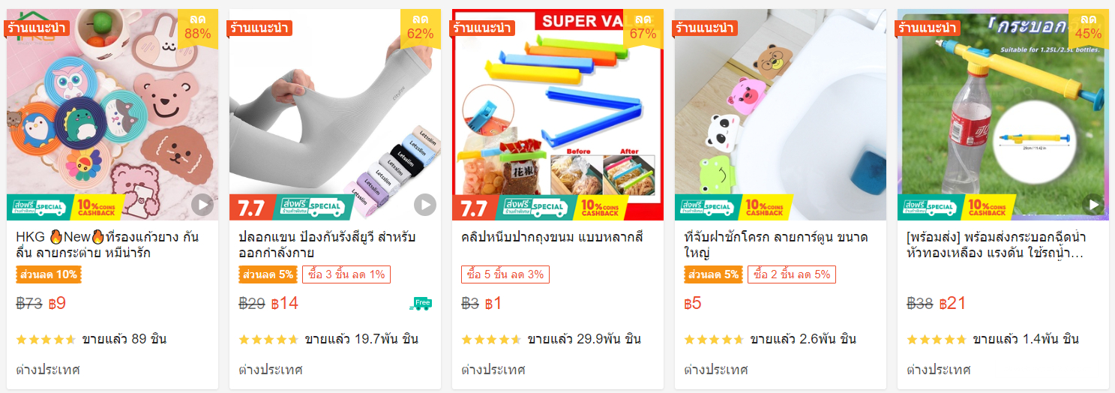
Task: Open the water sprayer product title
Action: pos(997,244)
